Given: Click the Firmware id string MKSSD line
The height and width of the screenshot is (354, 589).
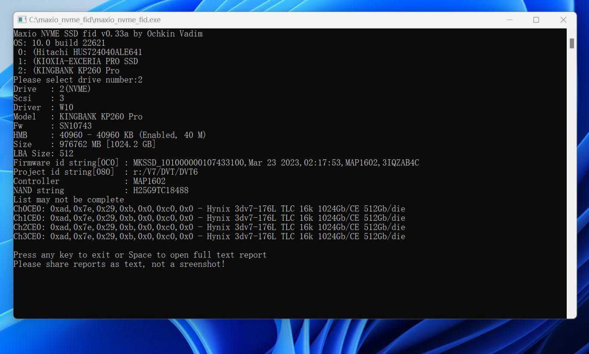Looking at the screenshot, I should click(216, 163).
